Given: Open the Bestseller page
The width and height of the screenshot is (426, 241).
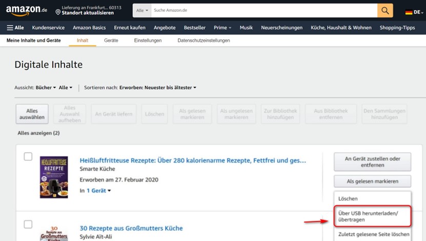Looking at the screenshot, I should click(194, 28).
